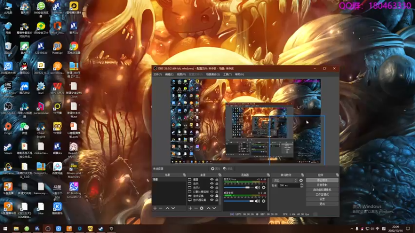Pop out the 来源 dock panel
The image size is (415, 233).
coord(219,175)
